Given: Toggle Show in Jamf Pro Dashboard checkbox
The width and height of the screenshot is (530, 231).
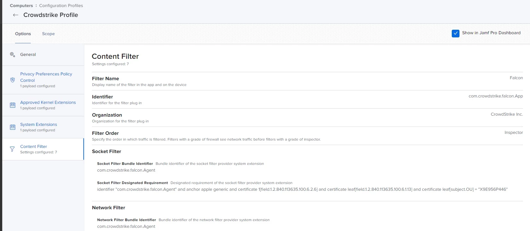Looking at the screenshot, I should (x=455, y=33).
